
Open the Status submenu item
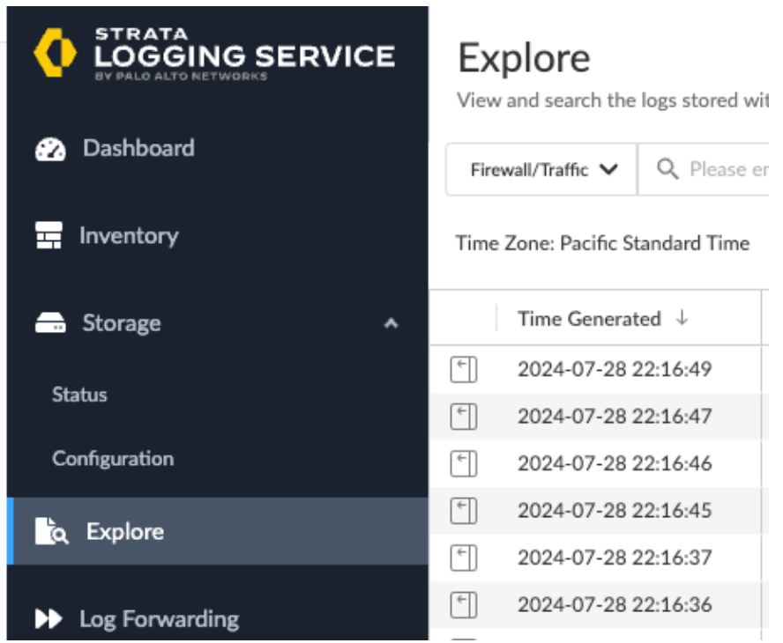coord(79,395)
